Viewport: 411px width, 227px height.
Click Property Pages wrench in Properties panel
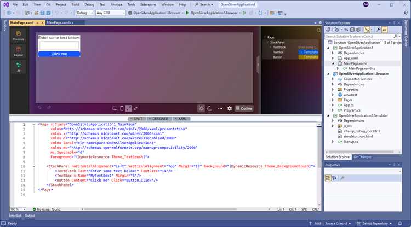[x=342, y=178]
